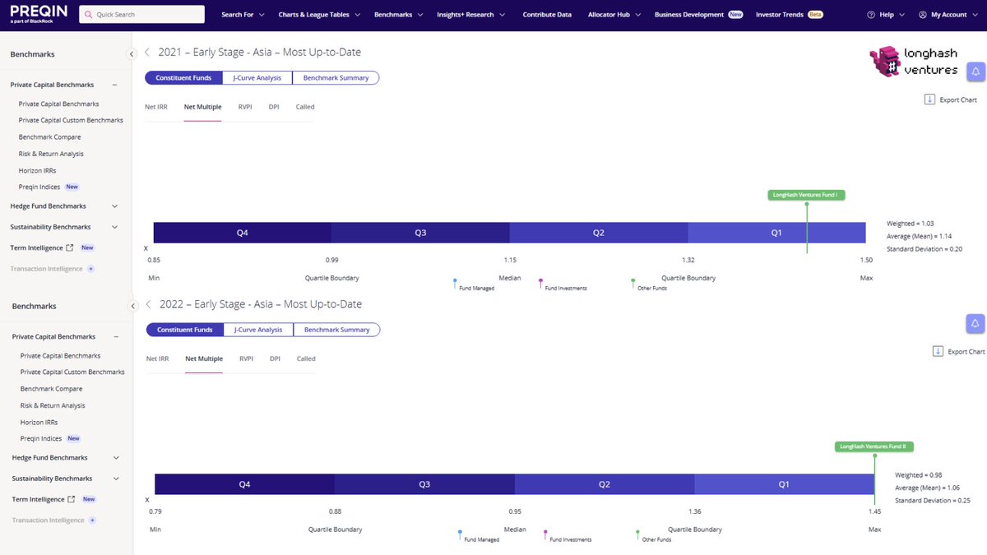Image resolution: width=987 pixels, height=555 pixels.
Task: Click the Other Funds legend pin in the 2021 chart
Action: 633,283
